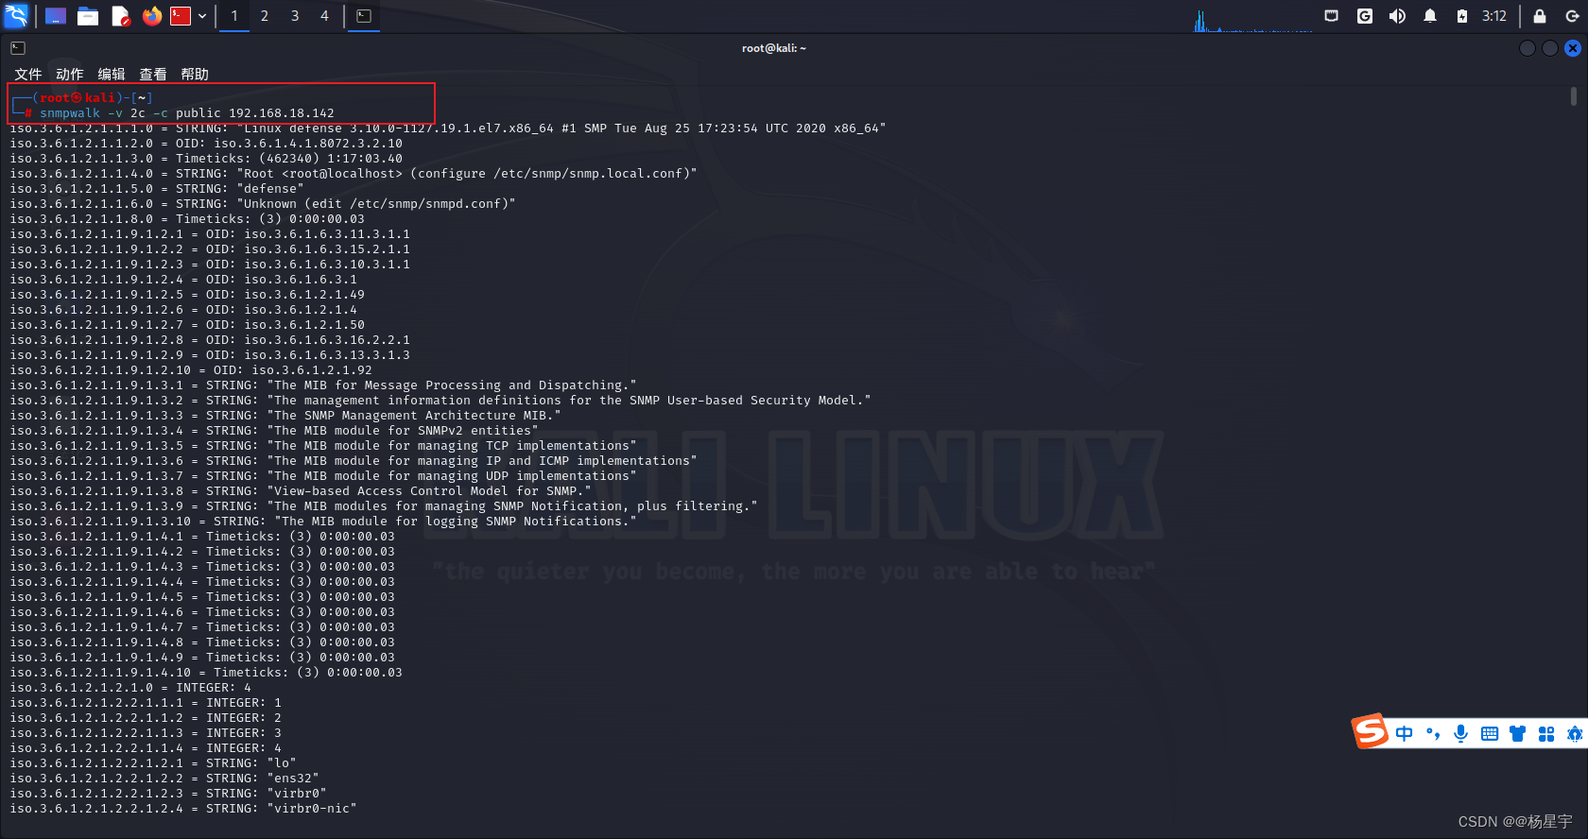
Task: Open the volume control speaker icon
Action: tap(1397, 16)
